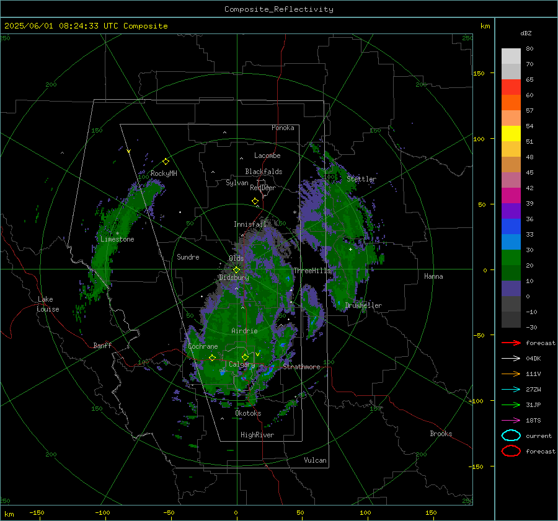Click the Airdrie city label
Image resolution: width=558 pixels, height=521 pixels.
(x=244, y=331)
